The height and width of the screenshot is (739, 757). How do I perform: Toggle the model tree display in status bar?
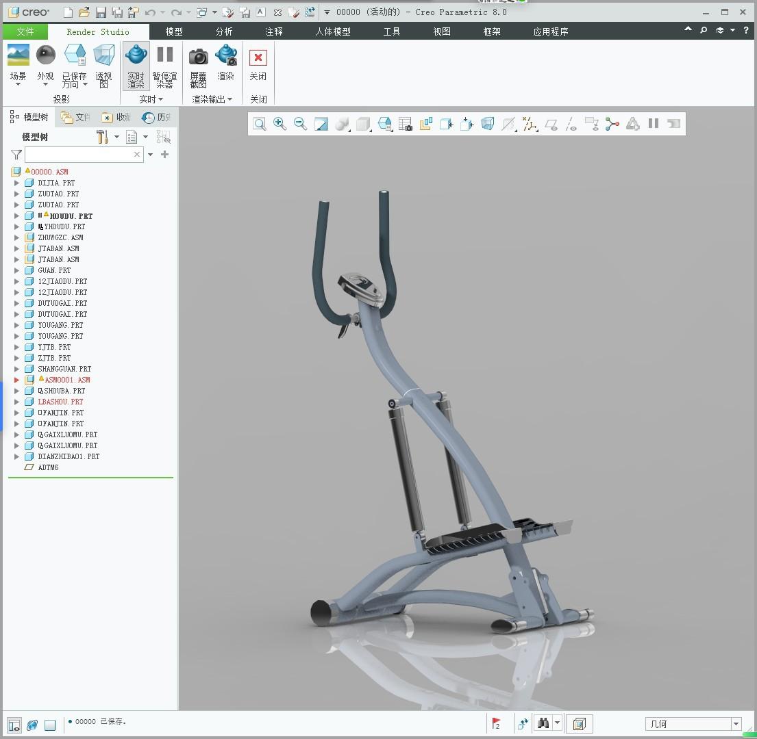[x=14, y=725]
